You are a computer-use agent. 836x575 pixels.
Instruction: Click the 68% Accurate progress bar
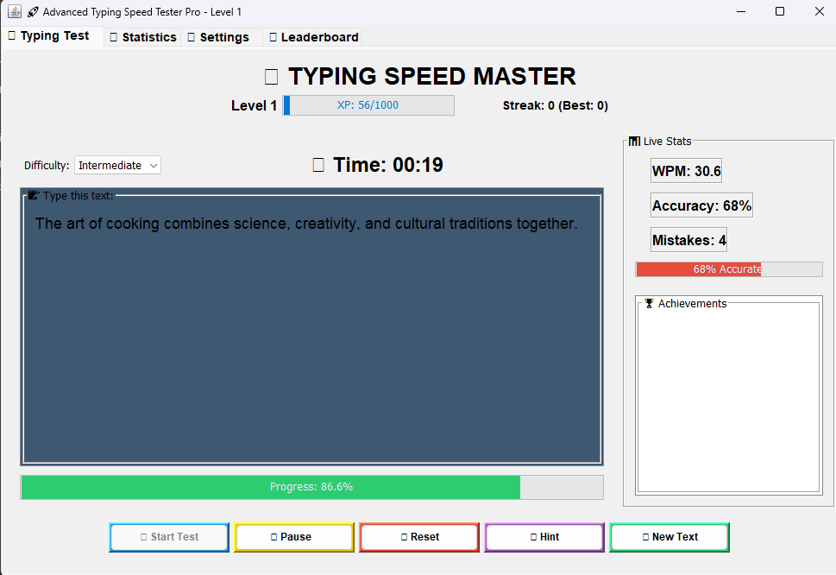729,269
